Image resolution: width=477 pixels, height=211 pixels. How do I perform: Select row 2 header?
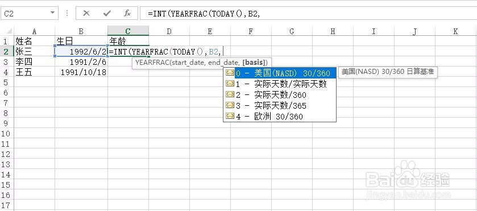(7, 51)
